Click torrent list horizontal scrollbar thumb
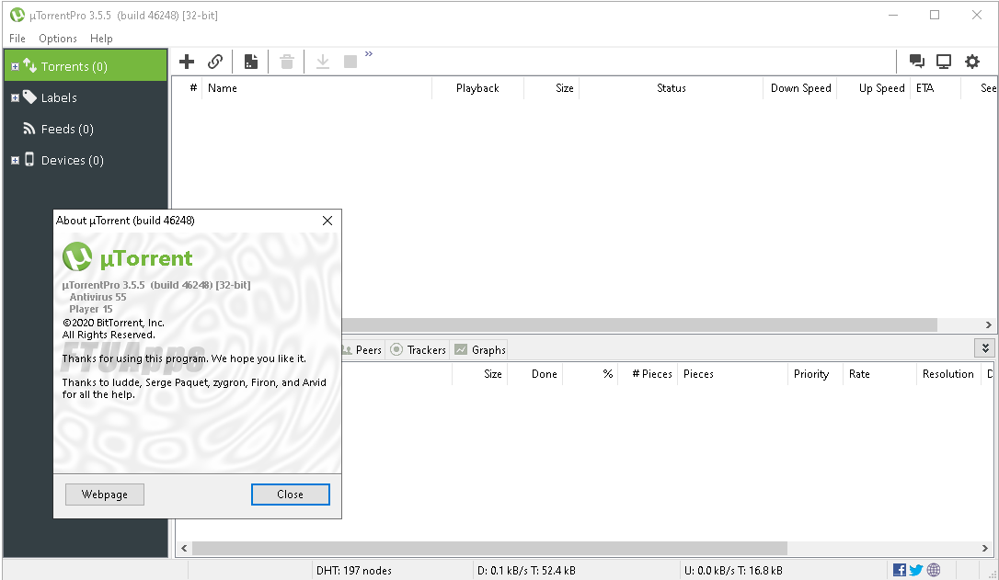Image resolution: width=999 pixels, height=580 pixels. point(639,324)
